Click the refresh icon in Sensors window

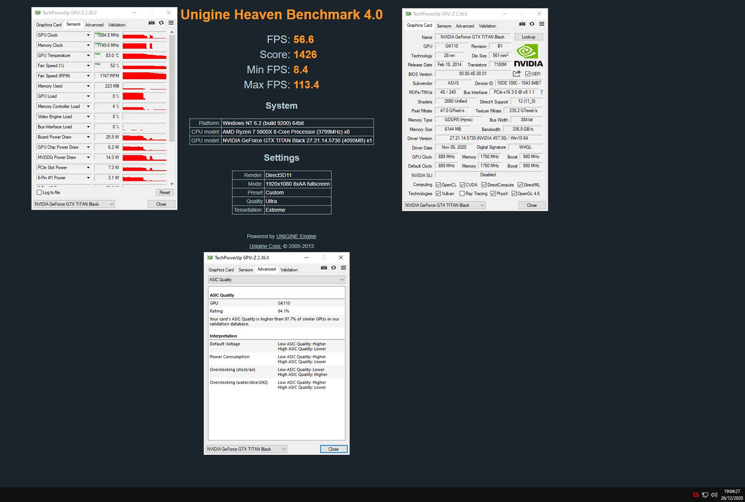[x=161, y=23]
